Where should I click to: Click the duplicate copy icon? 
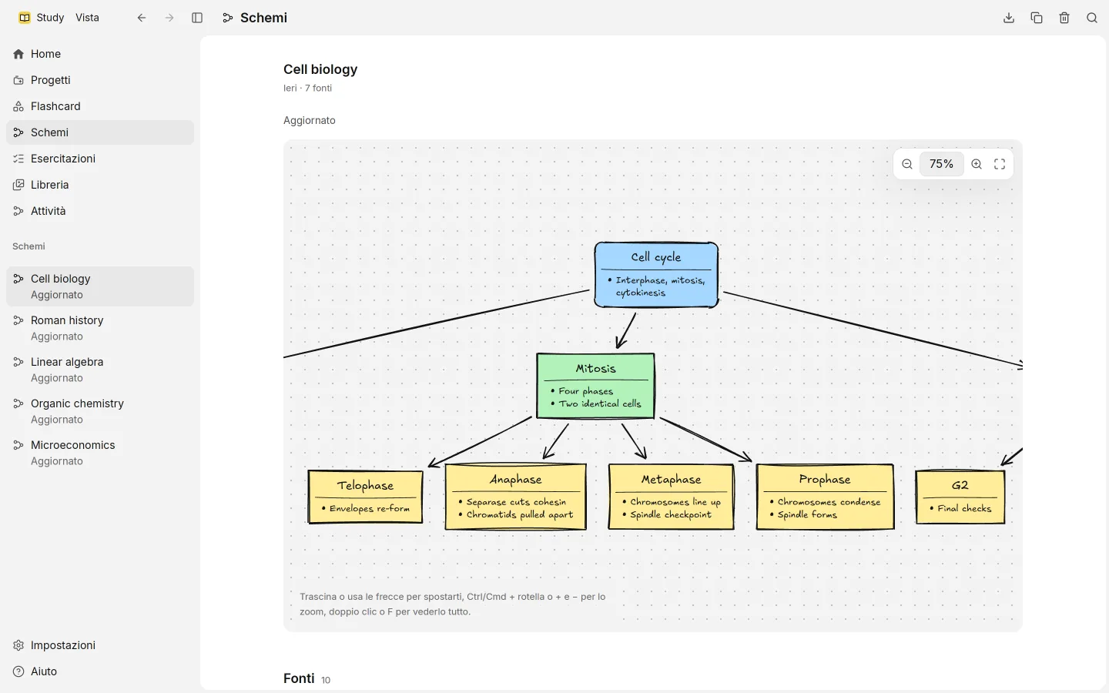[x=1037, y=18]
